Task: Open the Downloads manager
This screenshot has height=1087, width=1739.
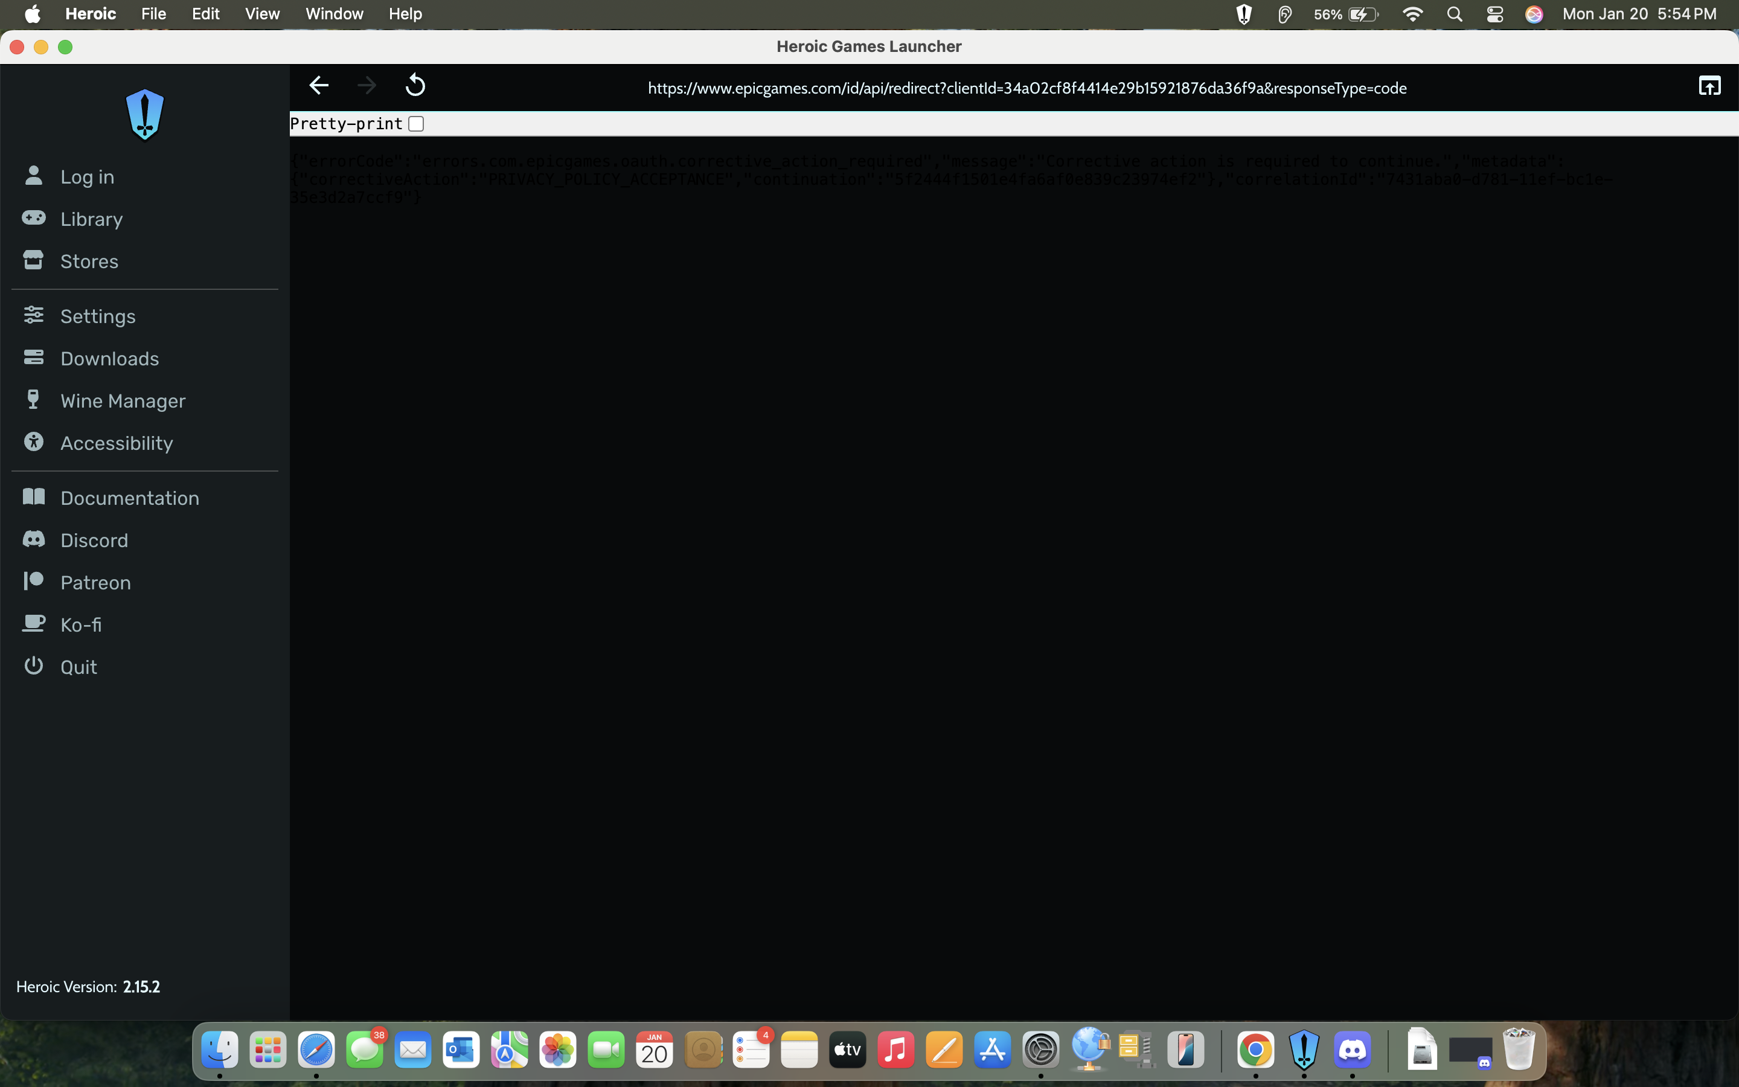Action: point(110,358)
